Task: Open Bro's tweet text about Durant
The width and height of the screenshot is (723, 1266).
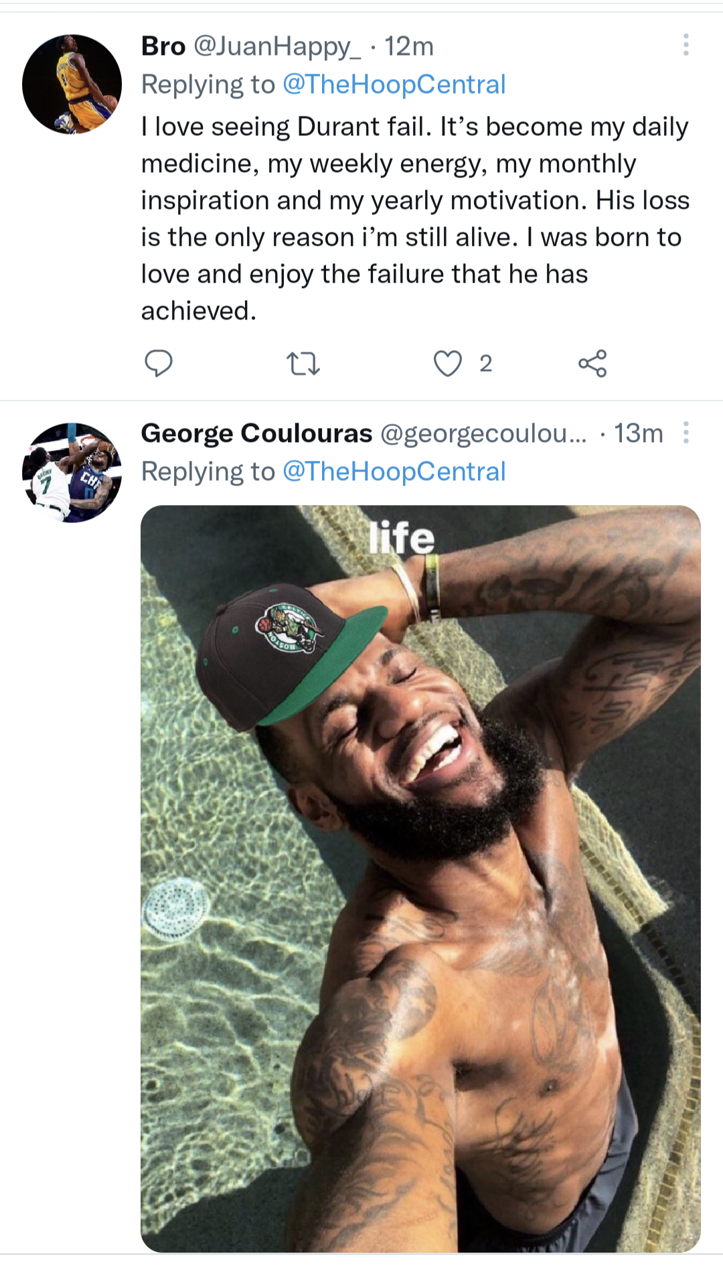Action: click(x=414, y=218)
